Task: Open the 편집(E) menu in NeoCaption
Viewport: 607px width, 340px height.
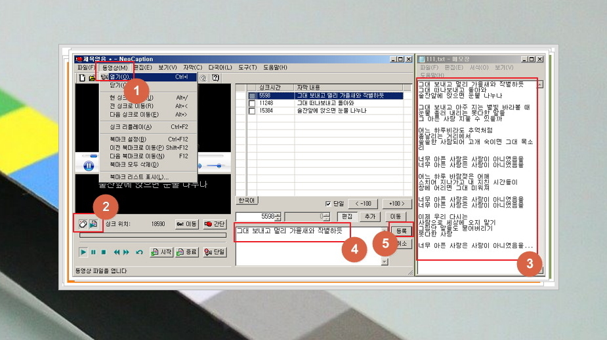Action: (143, 67)
